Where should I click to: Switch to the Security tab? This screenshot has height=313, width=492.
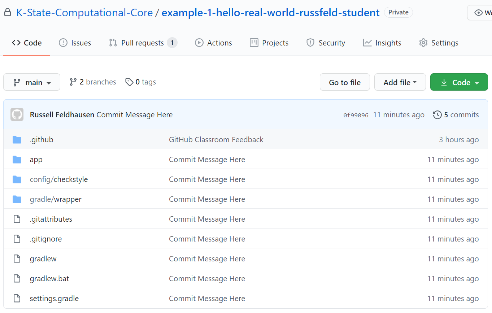coord(326,43)
